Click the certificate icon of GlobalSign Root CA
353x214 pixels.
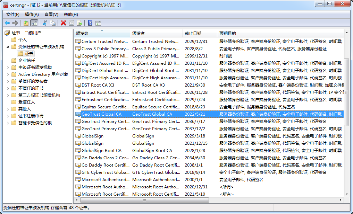[x=78, y=151]
